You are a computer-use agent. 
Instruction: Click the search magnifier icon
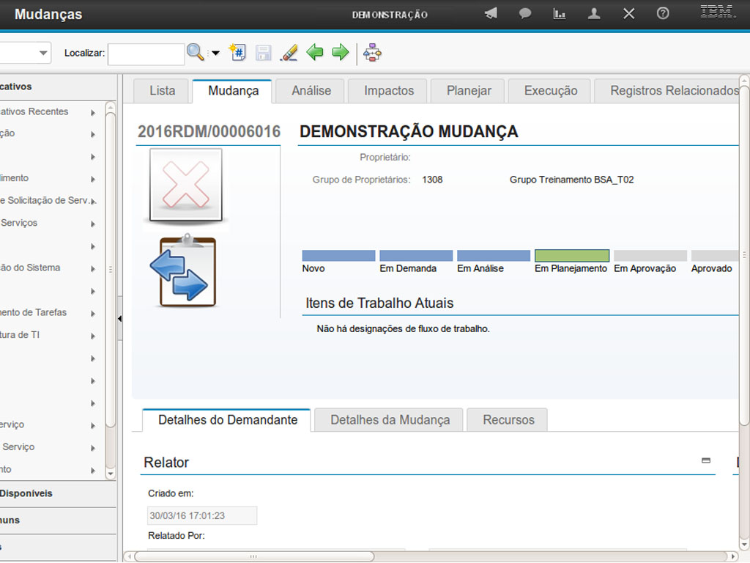pos(195,53)
